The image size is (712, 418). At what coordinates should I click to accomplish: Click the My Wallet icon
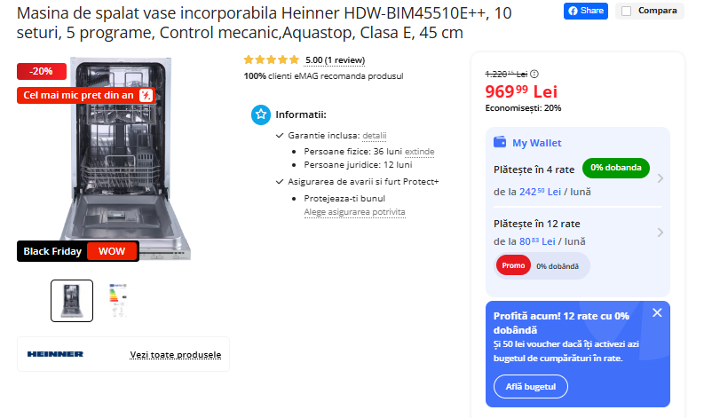[500, 142]
